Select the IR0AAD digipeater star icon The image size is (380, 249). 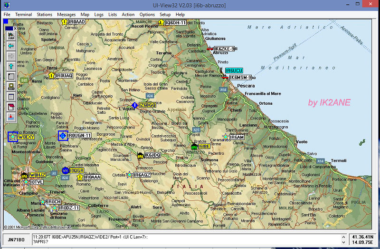click(x=64, y=22)
